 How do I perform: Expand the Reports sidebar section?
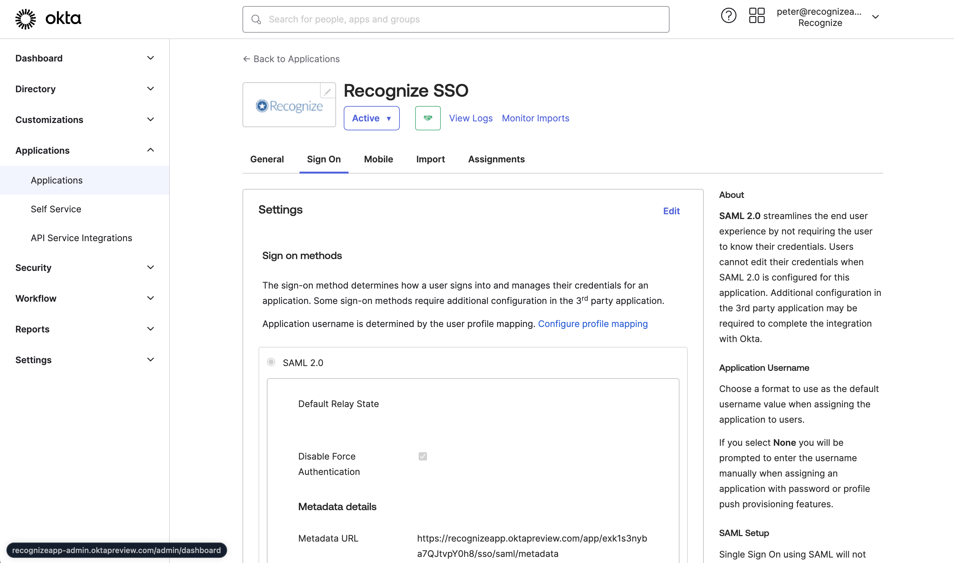point(85,329)
